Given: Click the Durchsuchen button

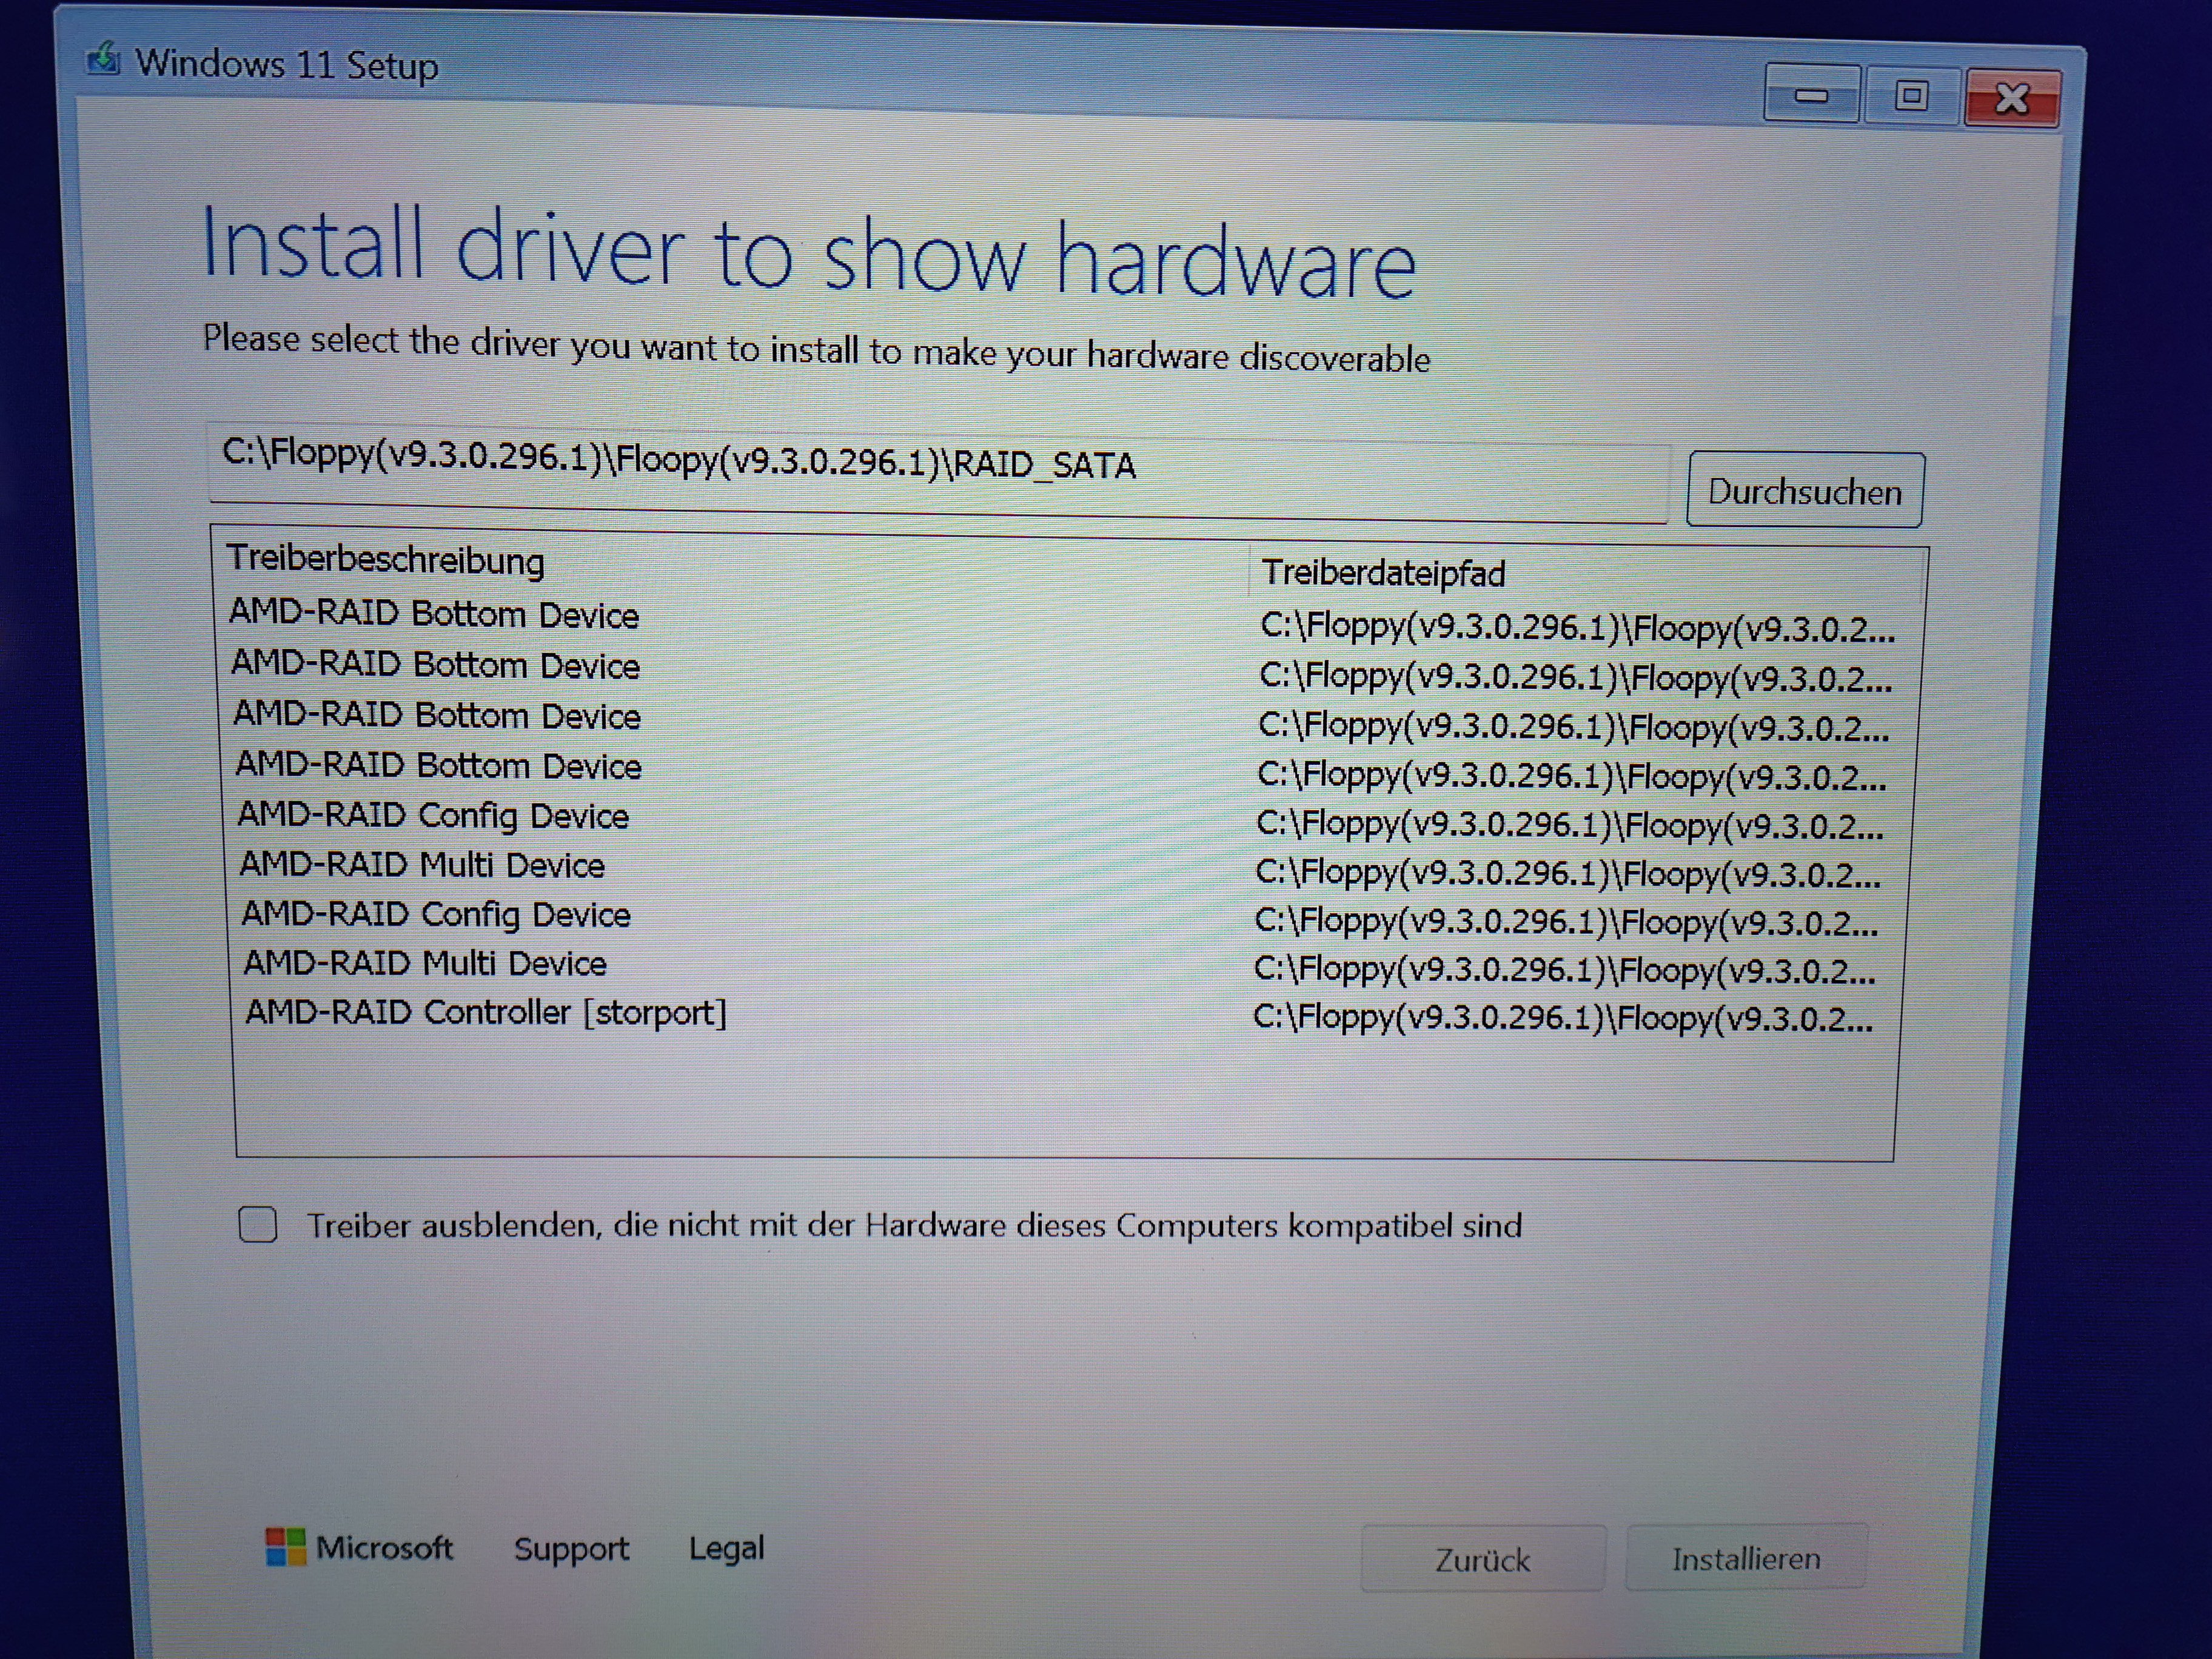Looking at the screenshot, I should (x=1804, y=491).
